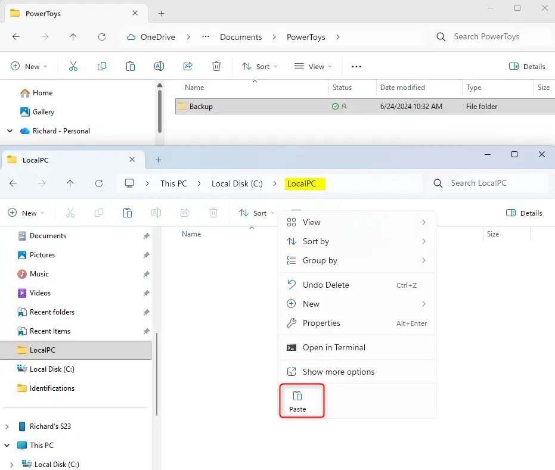Click Rename icon in PowerToys window toolbar

[x=159, y=66]
